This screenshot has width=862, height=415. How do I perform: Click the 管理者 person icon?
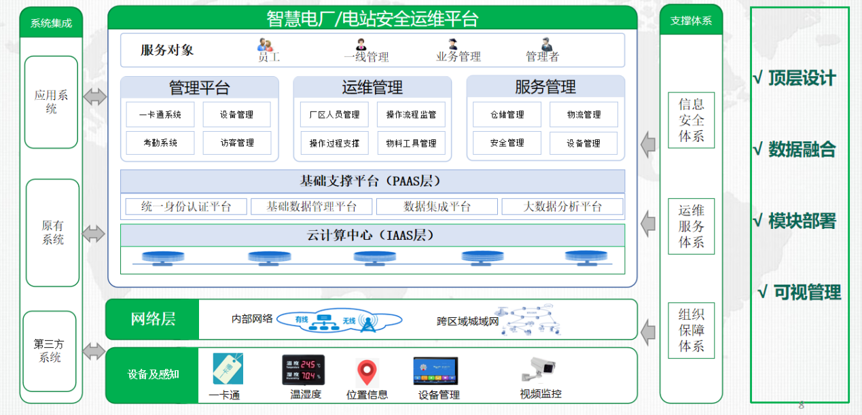546,45
